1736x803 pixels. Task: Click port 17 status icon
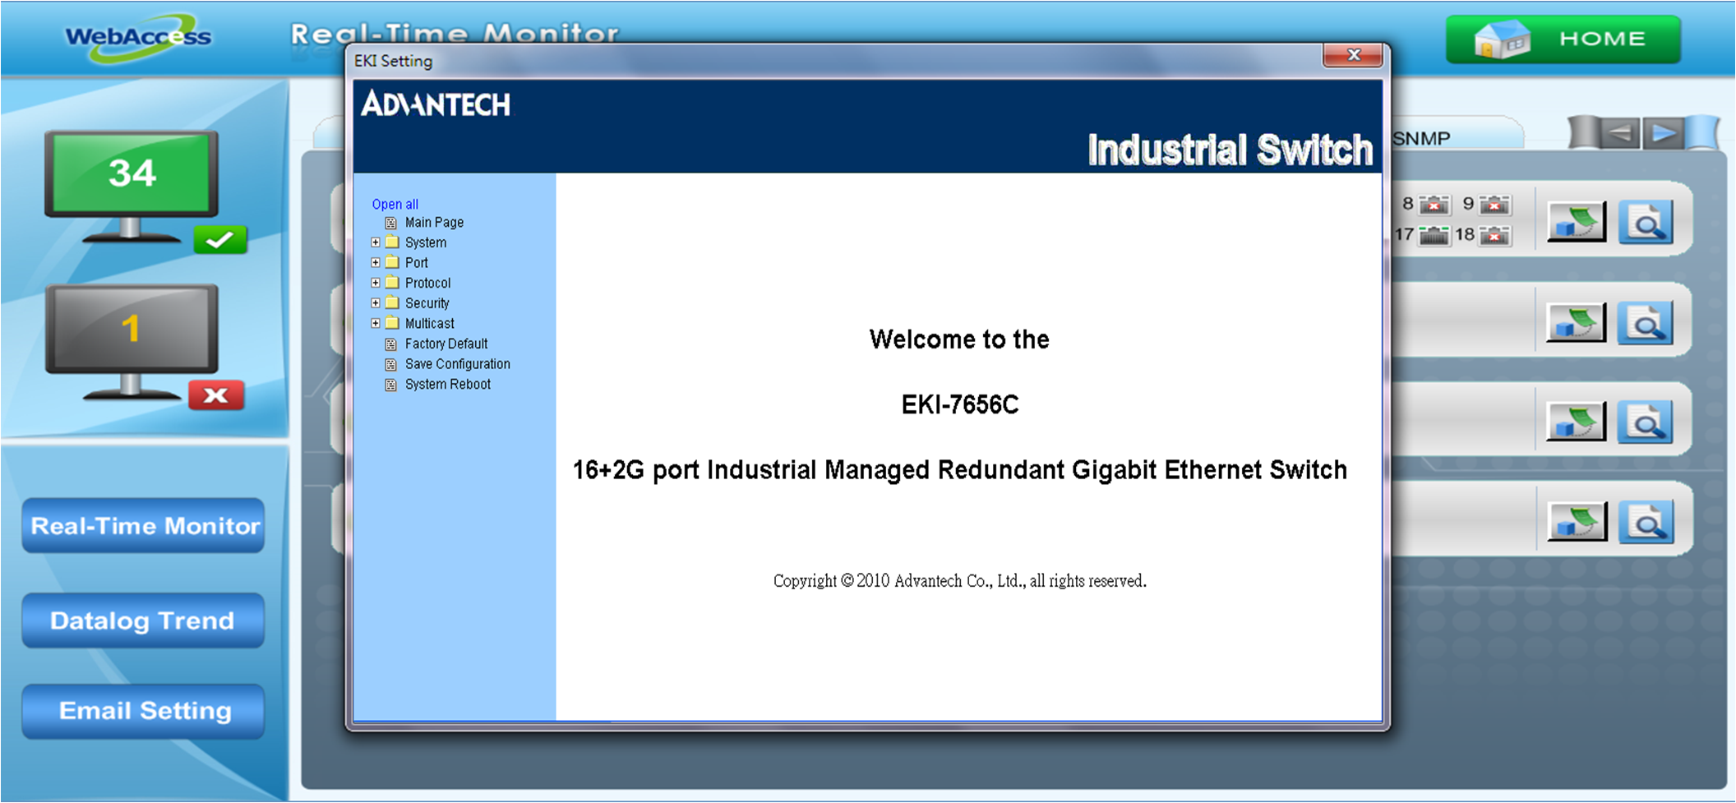click(1435, 236)
